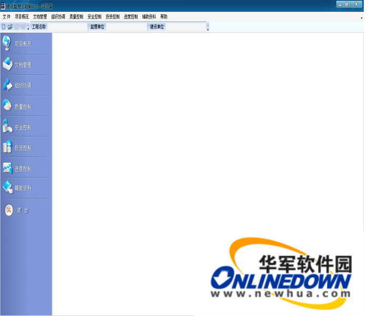Click the 项目概况 sidebar label
Image resolution: width=368 pixels, height=316 pixels.
pos(23,44)
